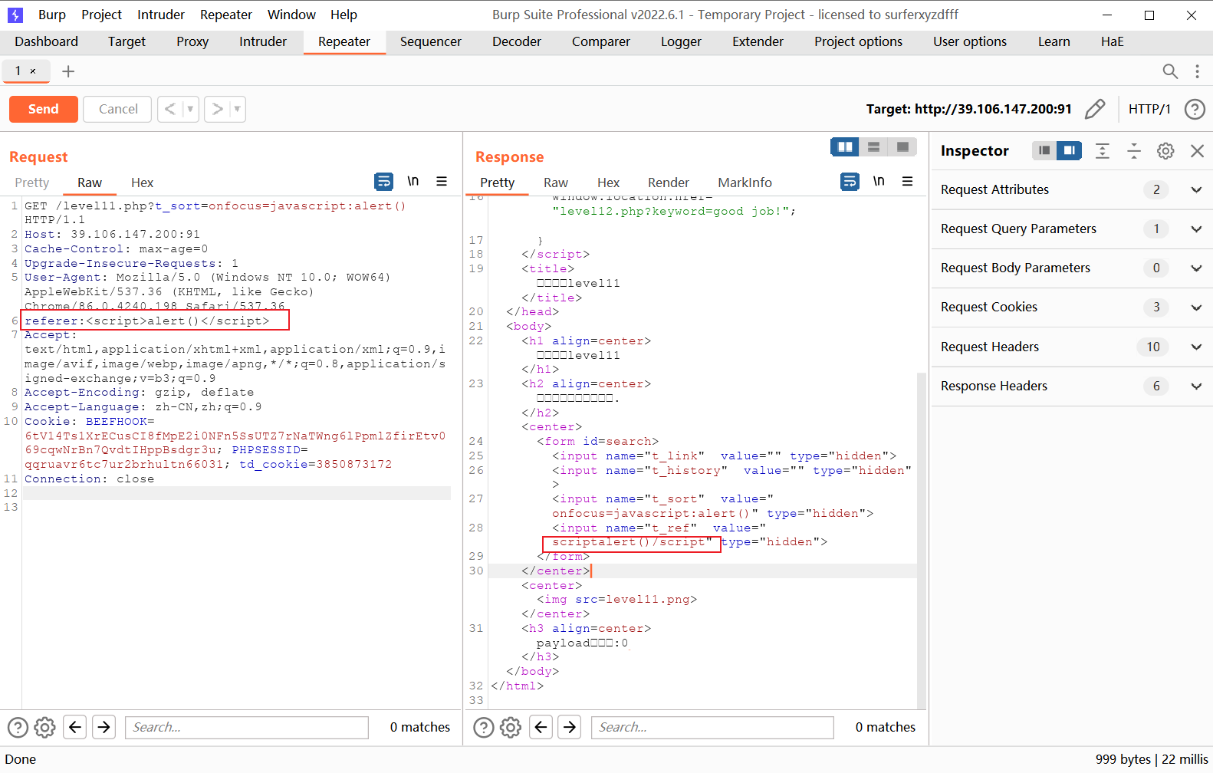The width and height of the screenshot is (1213, 773).
Task: Open Repeater help question mark icon
Action: click(1195, 109)
